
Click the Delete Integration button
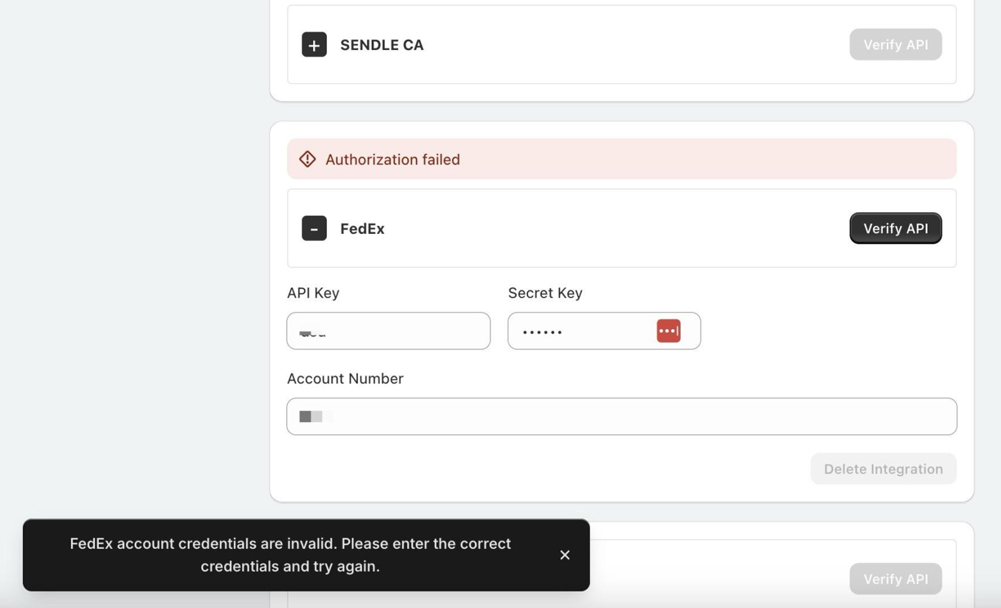coord(883,469)
